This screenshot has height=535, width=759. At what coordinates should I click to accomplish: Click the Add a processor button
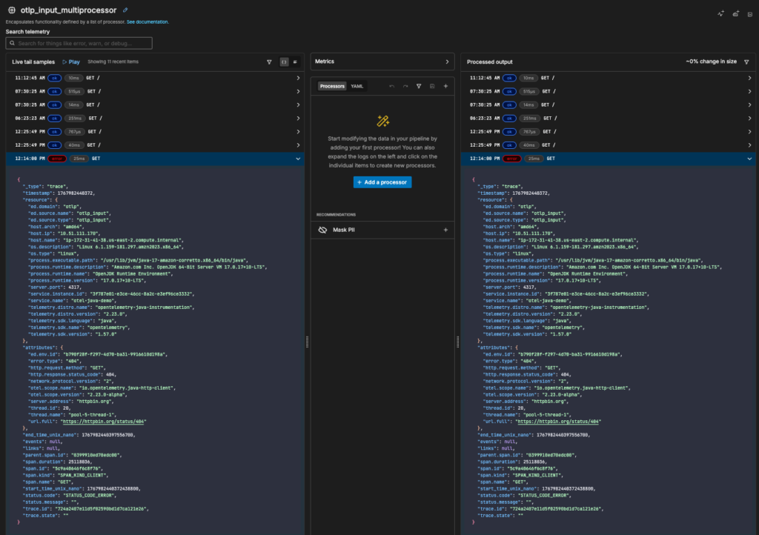(382, 182)
